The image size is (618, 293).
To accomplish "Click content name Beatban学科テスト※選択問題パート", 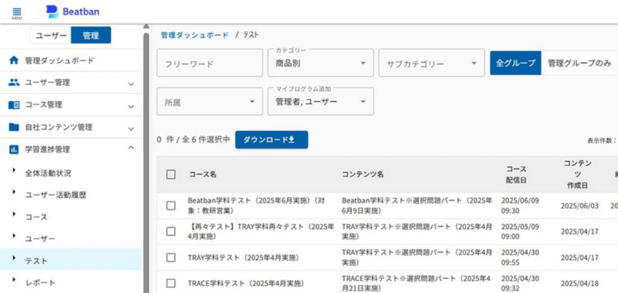I will point(417,205).
